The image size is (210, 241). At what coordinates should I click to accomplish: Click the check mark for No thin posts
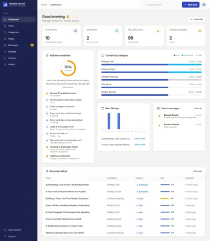[x=47, y=100]
